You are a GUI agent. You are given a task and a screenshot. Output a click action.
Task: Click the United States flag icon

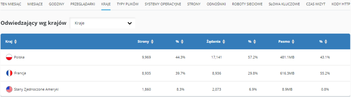(x=9, y=89)
